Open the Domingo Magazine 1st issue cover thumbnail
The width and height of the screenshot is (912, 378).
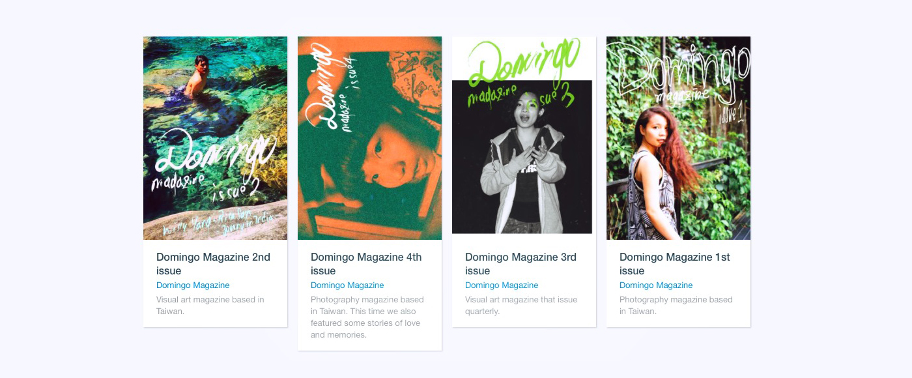pyautogui.click(x=678, y=138)
